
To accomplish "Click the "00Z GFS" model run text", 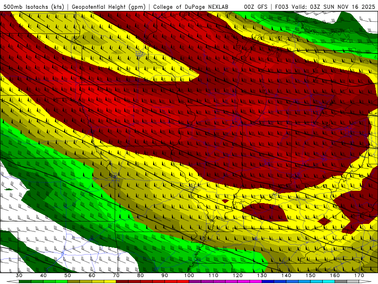I will pyautogui.click(x=256, y=7).
